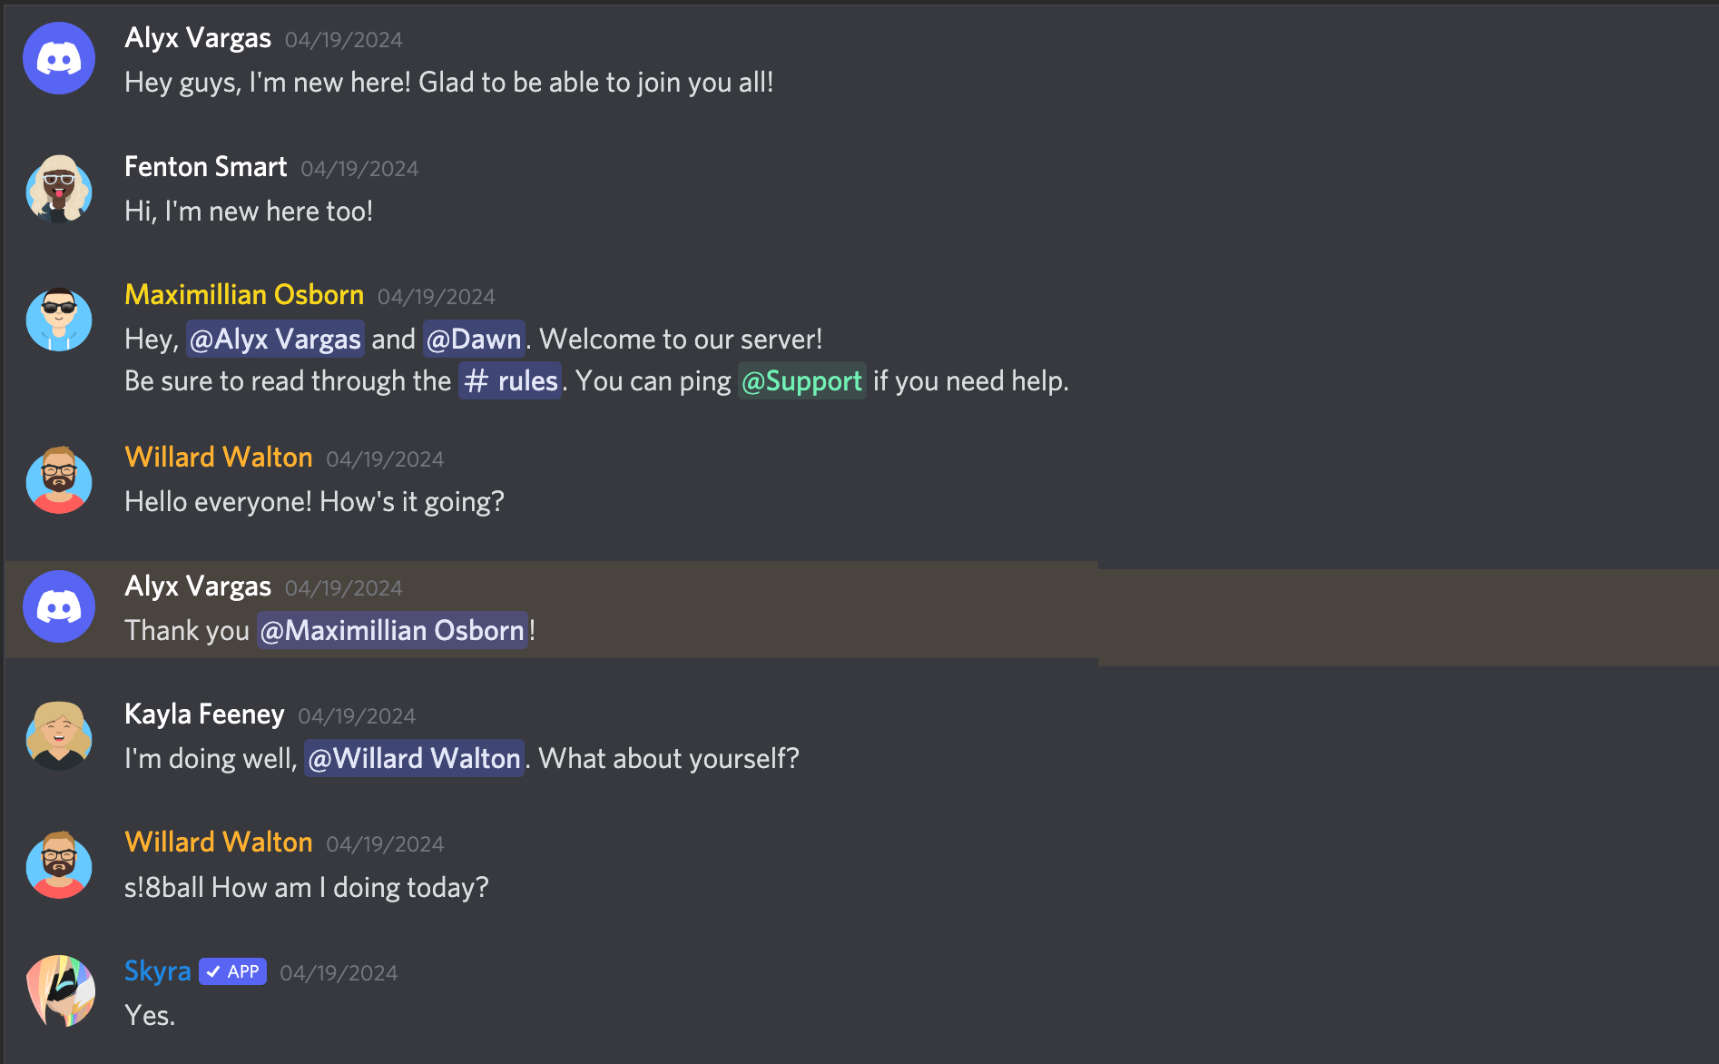The image size is (1719, 1064).
Task: Click the Maximillian Osborn username in yellow
Action: (x=244, y=295)
